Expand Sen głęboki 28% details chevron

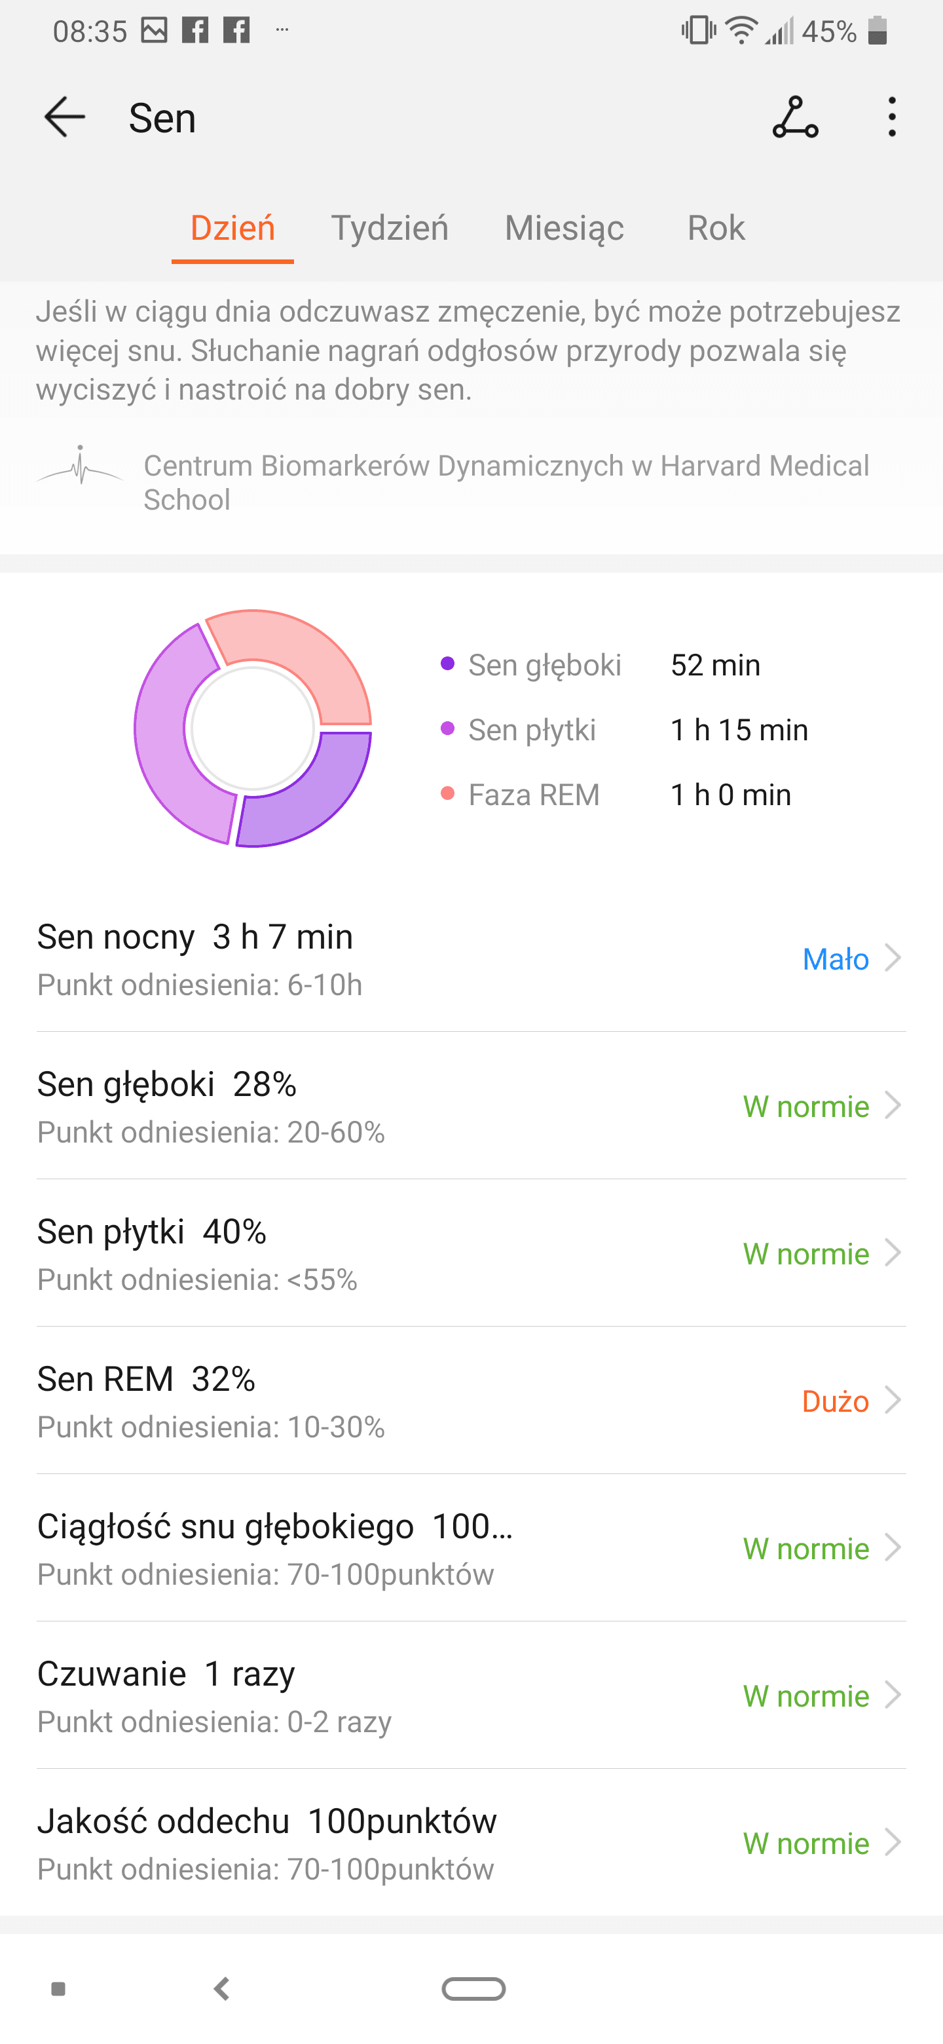893,1105
